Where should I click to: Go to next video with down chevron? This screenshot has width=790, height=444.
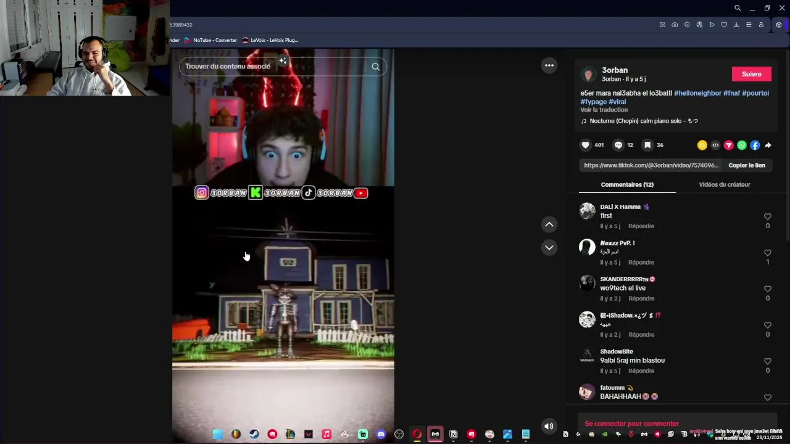coord(549,247)
